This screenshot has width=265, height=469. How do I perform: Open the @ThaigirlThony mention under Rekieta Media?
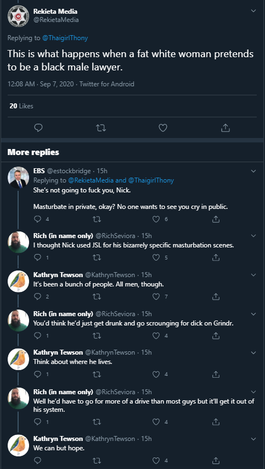coord(65,38)
